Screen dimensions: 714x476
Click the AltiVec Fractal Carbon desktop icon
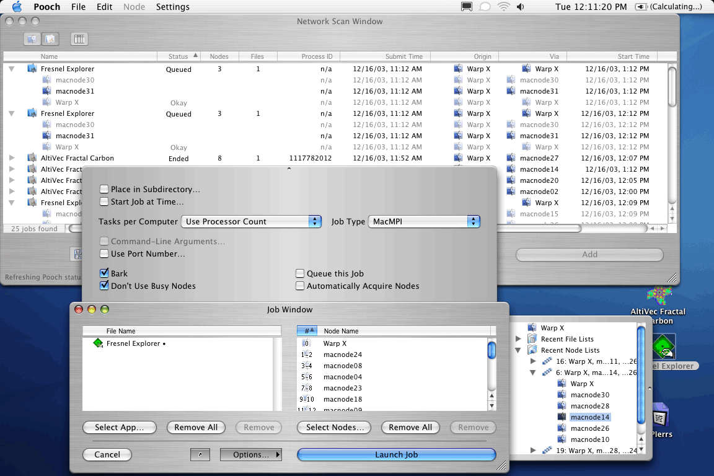pos(658,296)
